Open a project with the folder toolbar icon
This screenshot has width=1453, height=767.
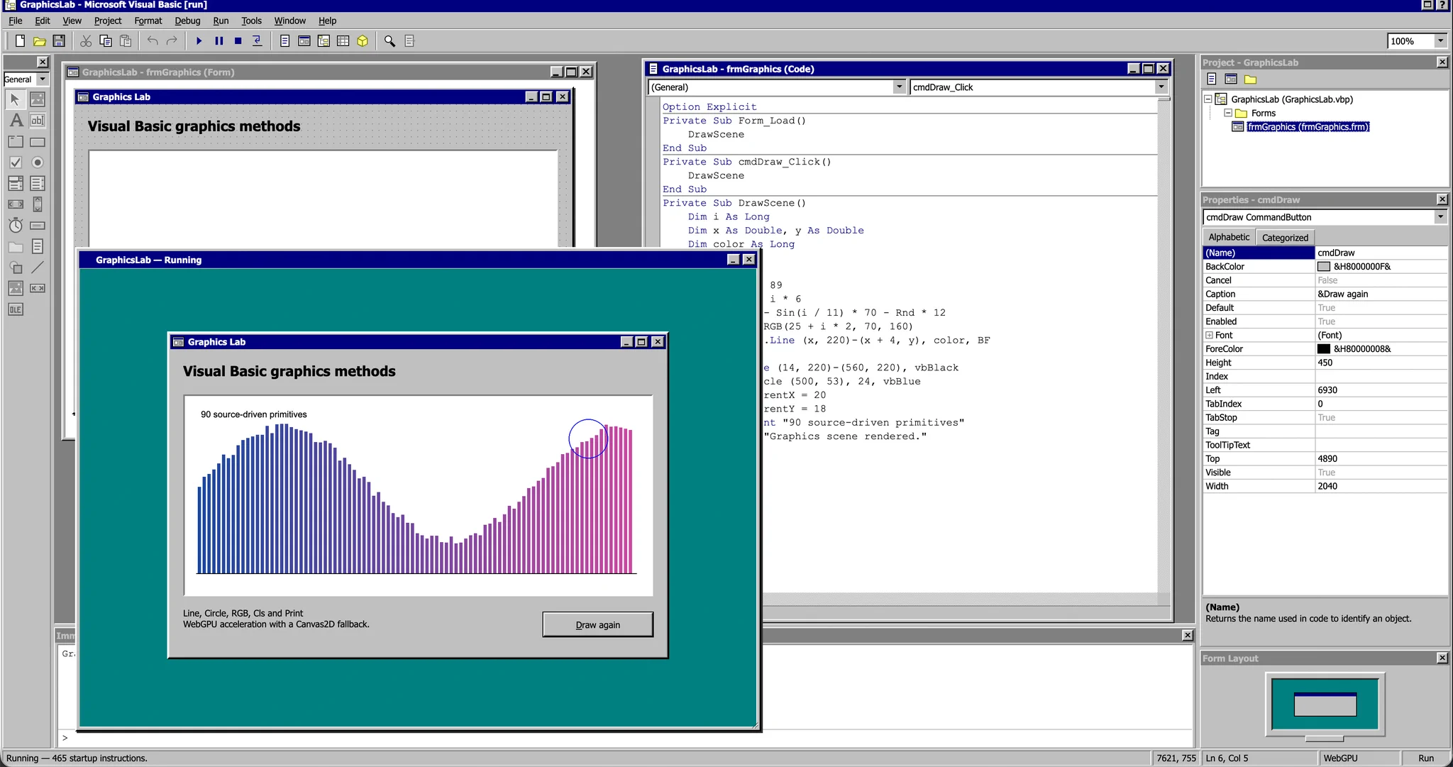pyautogui.click(x=40, y=41)
